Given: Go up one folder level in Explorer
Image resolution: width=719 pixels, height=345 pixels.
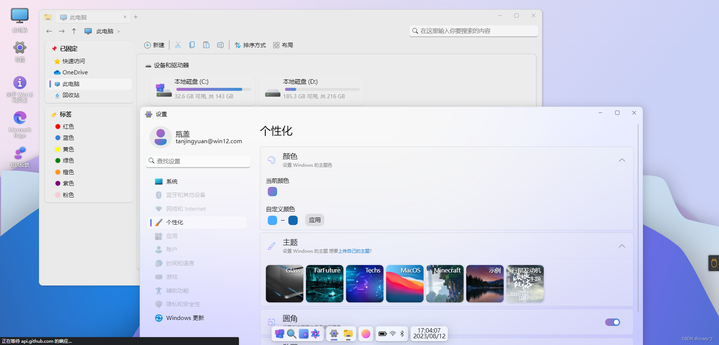Looking at the screenshot, I should tap(74, 31).
